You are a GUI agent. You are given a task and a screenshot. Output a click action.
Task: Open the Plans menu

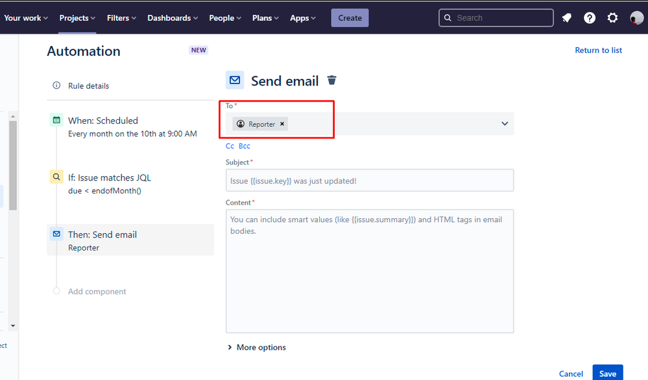pos(265,17)
